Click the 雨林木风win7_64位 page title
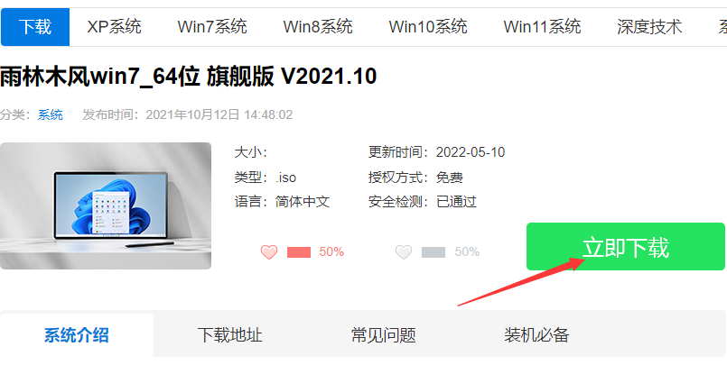 coord(188,77)
